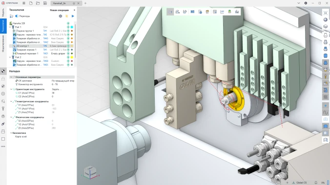
Task: Collapse the Геометрические координаты group
Action: [11, 101]
